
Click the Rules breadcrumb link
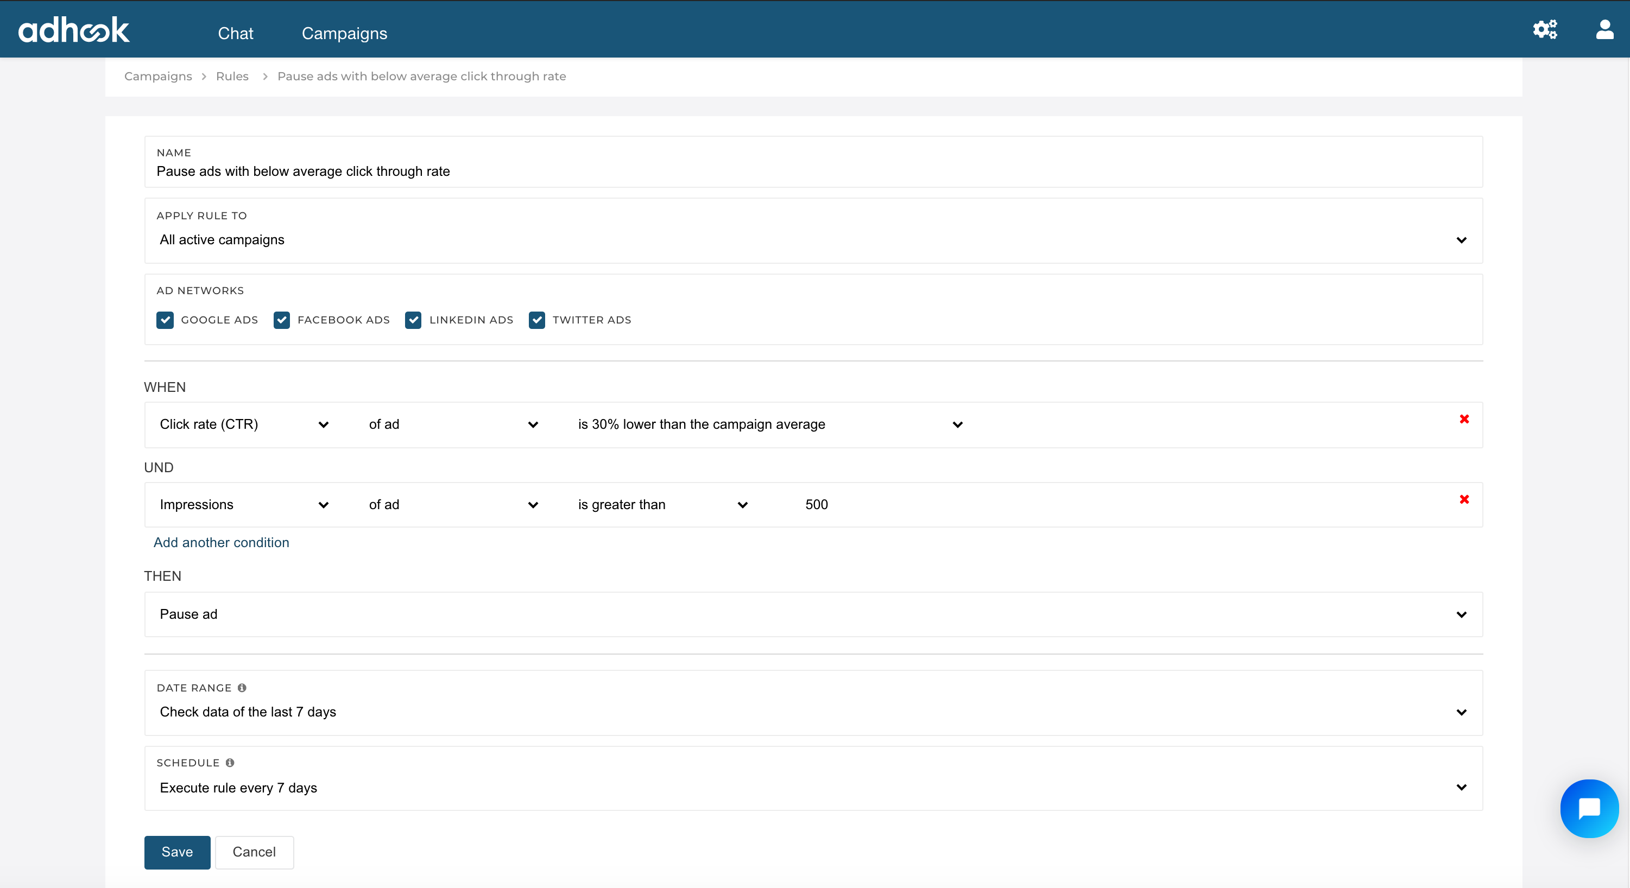[x=232, y=76]
